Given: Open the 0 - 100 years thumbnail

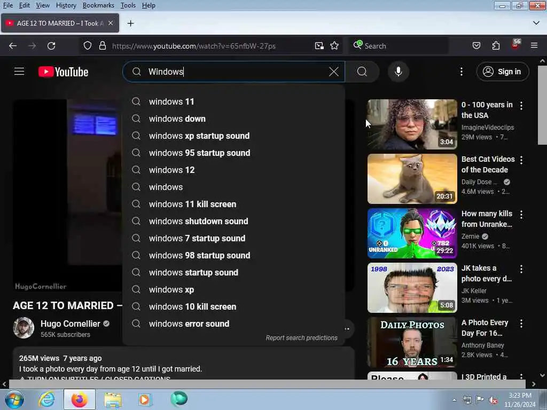Looking at the screenshot, I should (x=412, y=124).
